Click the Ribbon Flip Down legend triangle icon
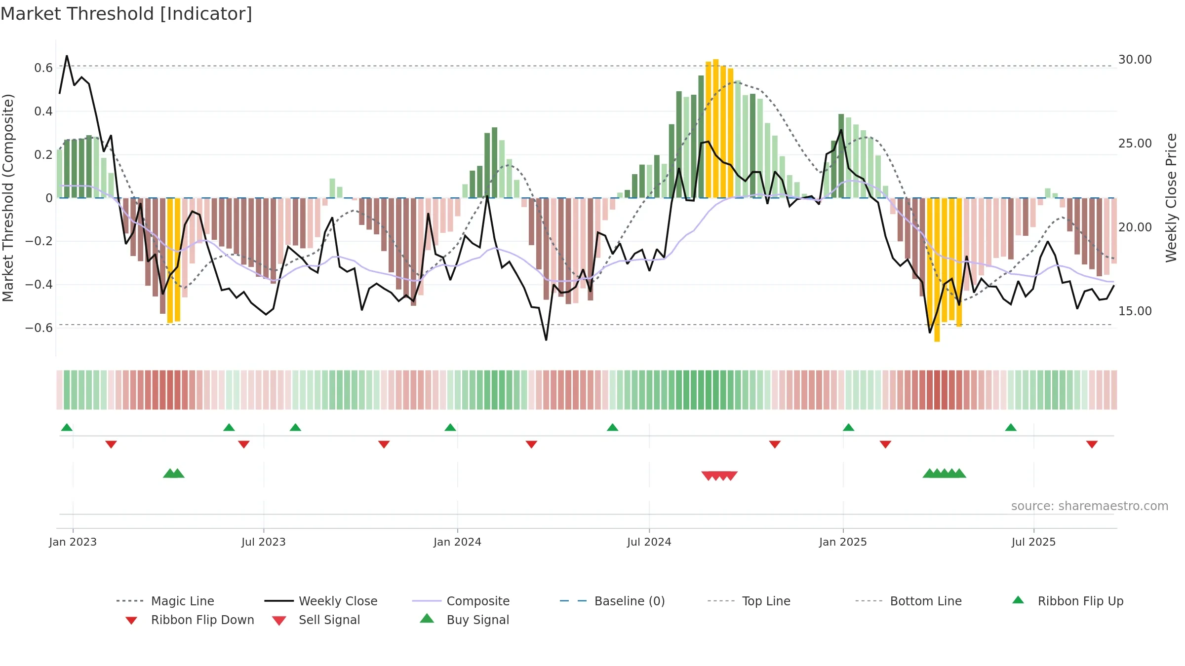 [x=131, y=620]
